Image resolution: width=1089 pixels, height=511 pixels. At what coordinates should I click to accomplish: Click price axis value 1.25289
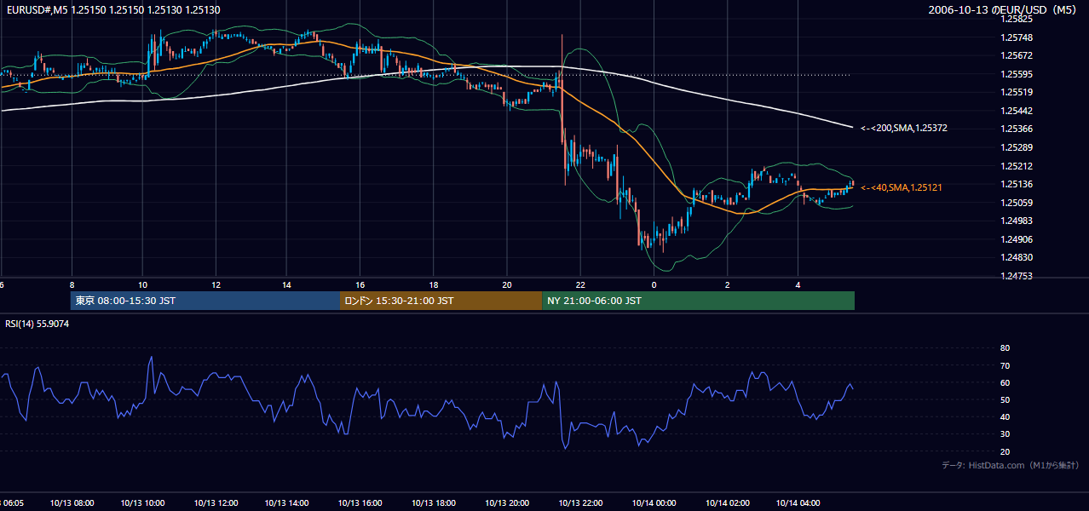tap(1015, 147)
